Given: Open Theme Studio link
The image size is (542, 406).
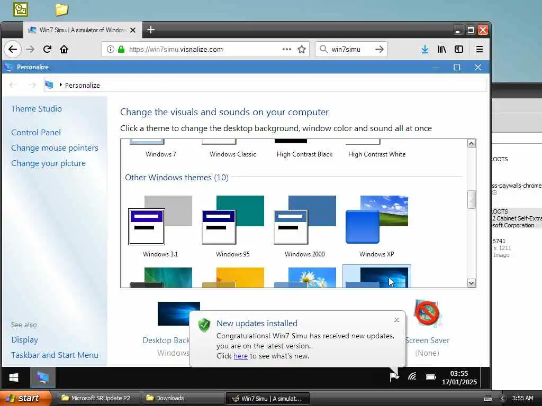Looking at the screenshot, I should [37, 109].
